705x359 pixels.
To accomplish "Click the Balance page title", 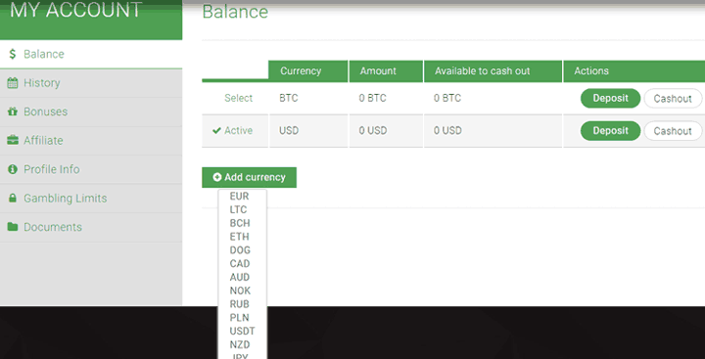I will coord(235,12).
